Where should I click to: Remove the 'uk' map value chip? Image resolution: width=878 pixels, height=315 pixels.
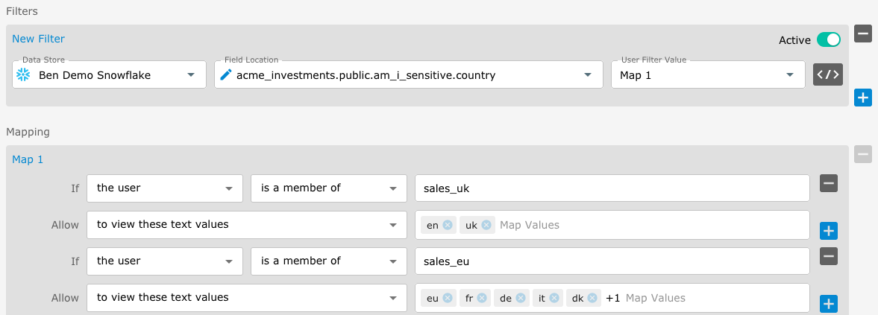coord(486,225)
